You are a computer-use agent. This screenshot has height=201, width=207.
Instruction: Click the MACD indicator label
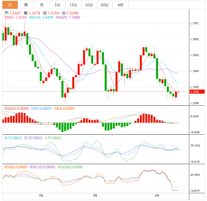coord(15,109)
